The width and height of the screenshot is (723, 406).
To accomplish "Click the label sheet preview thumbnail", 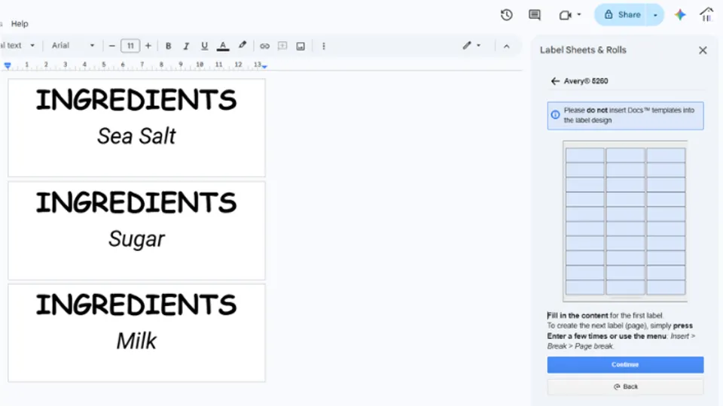I will click(x=625, y=221).
